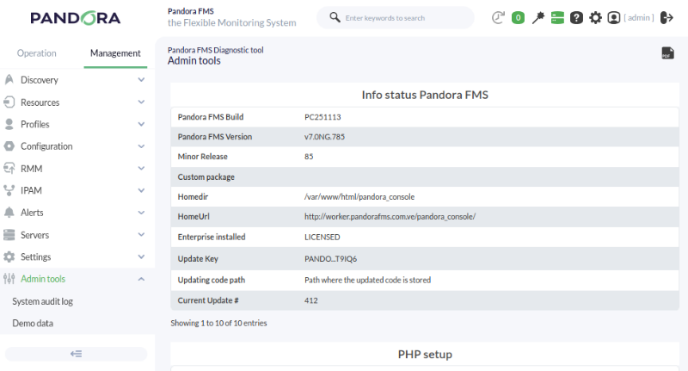Click the Update Key value PANDO...T9IQ6
688x371 pixels.
tap(331, 258)
